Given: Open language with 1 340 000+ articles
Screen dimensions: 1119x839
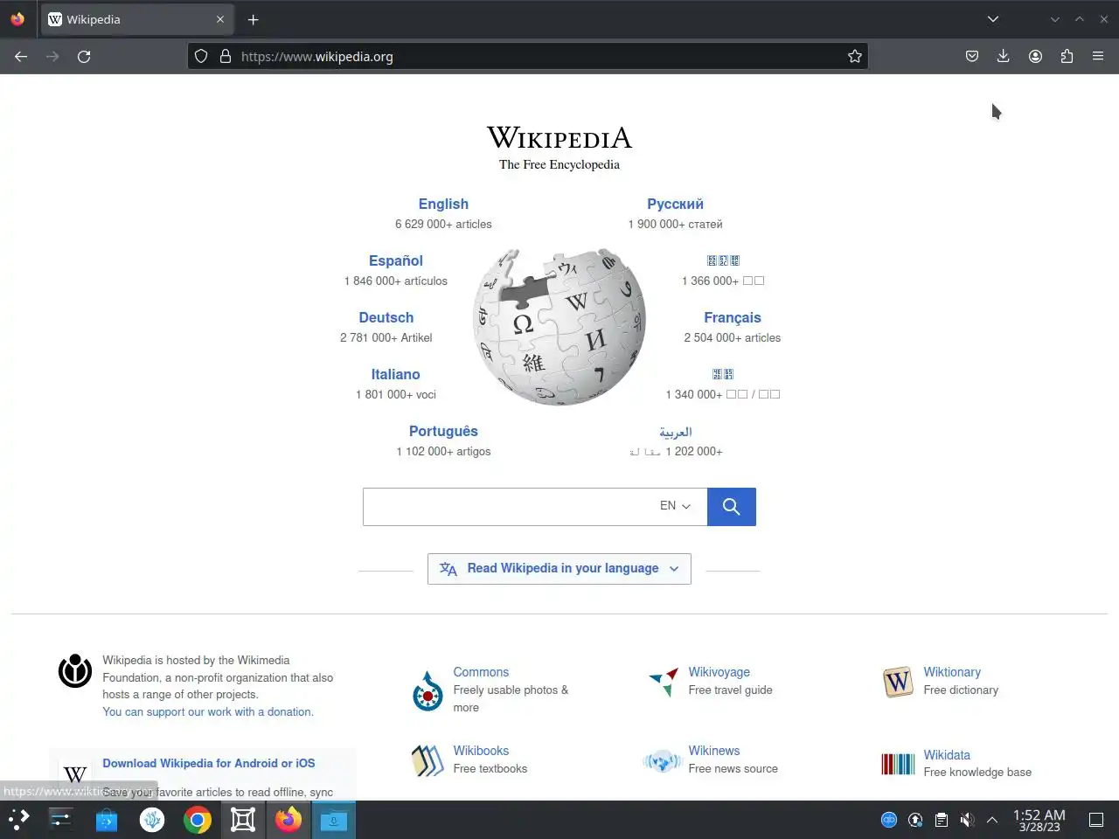Looking at the screenshot, I should (723, 374).
